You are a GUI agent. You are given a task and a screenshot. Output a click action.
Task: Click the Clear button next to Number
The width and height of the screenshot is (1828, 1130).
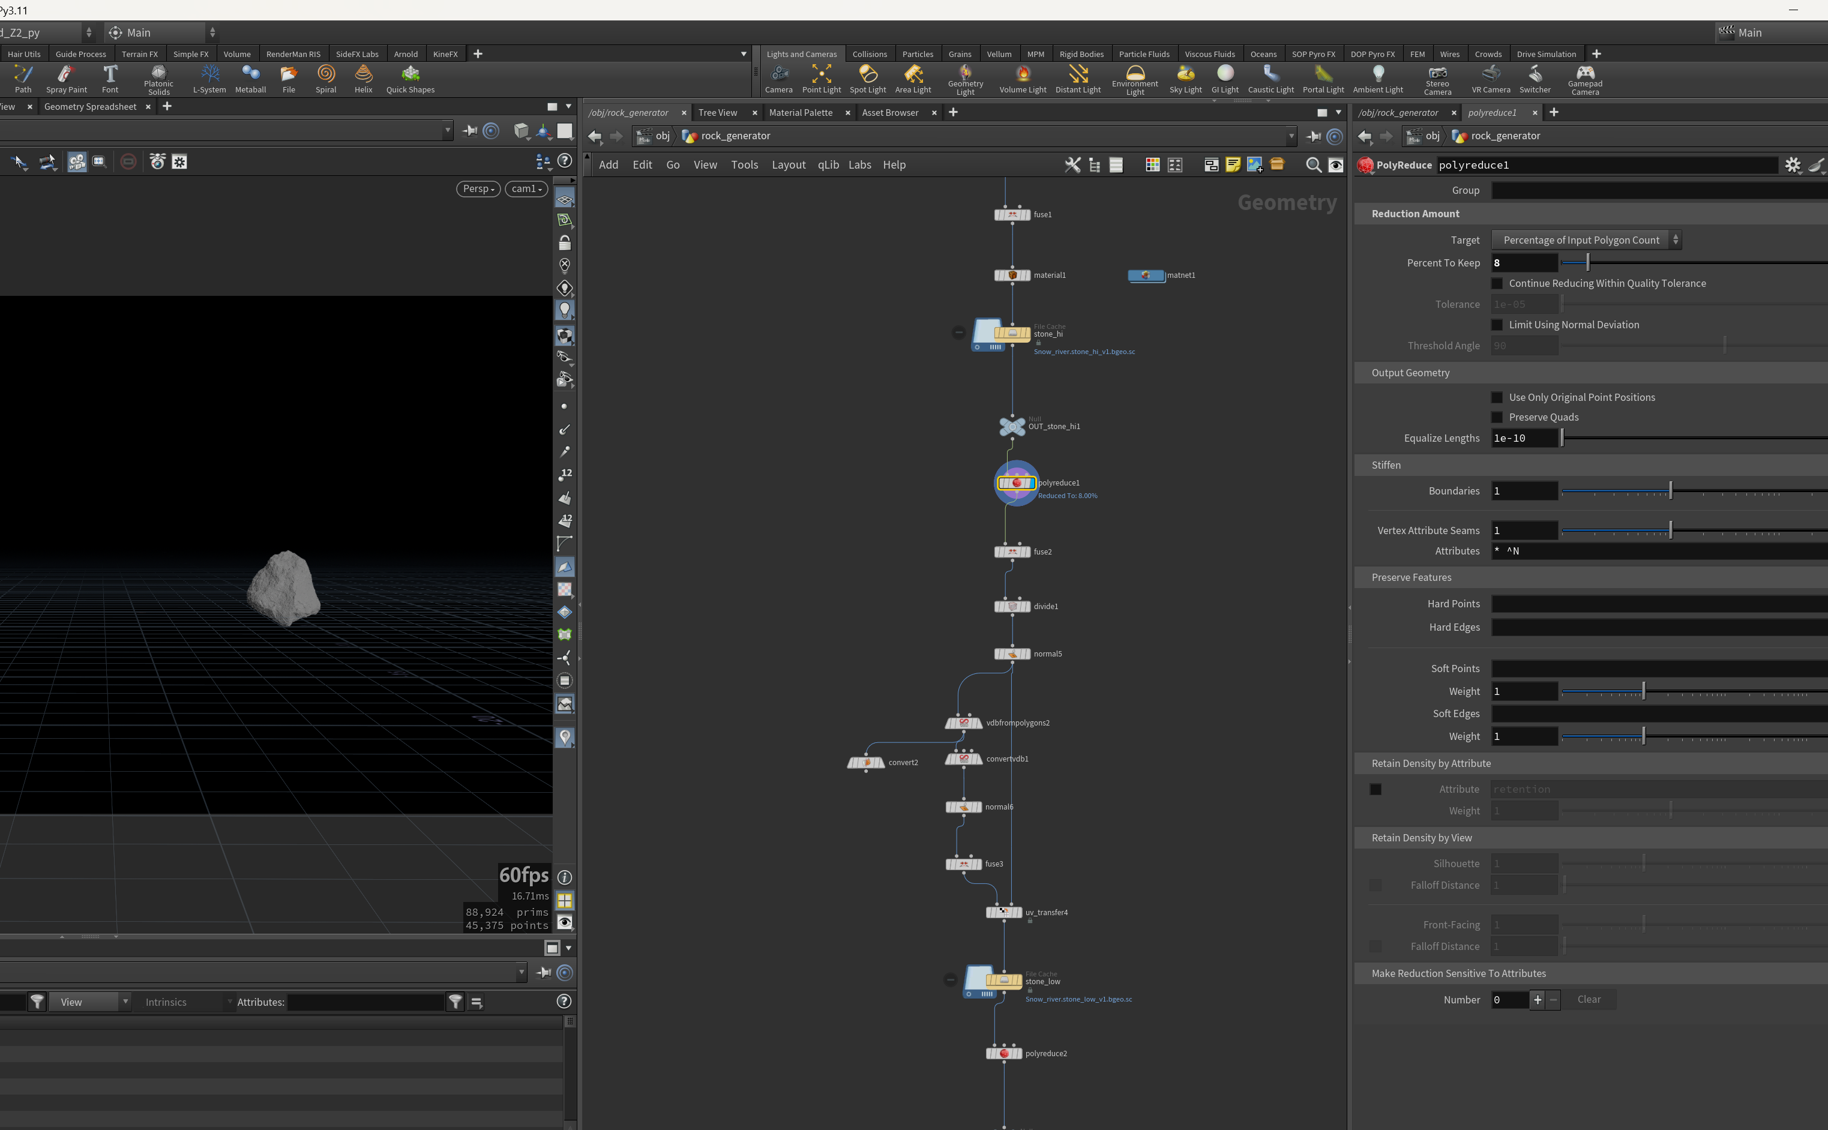[x=1589, y=999]
